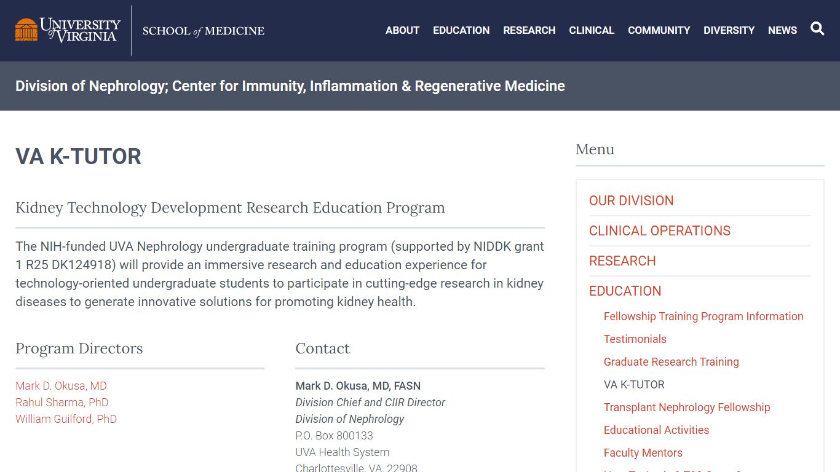The image size is (840, 472).
Task: Open Rahul Sharma, PhD profile link
Action: pyautogui.click(x=61, y=403)
